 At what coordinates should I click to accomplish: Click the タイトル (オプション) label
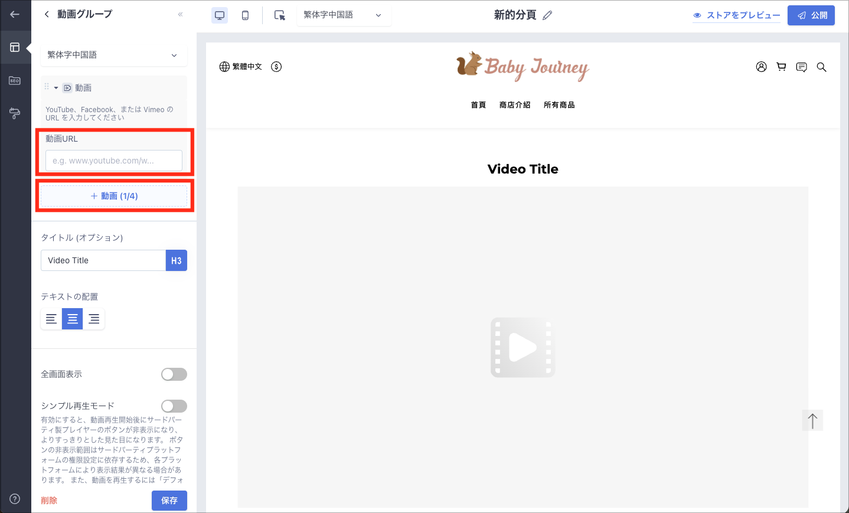(x=82, y=237)
